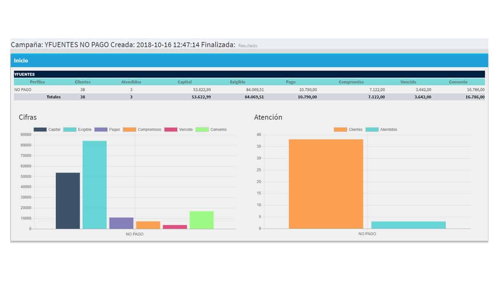The width and height of the screenshot is (499, 281).
Task: Click the green Convenio bar
Action: [202, 220]
